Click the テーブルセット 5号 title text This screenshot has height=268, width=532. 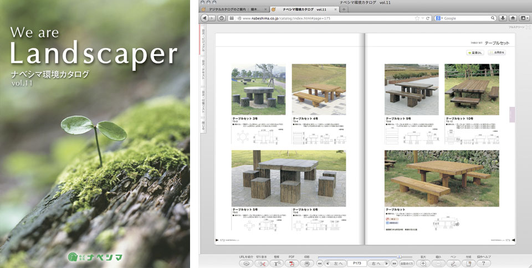(245, 210)
